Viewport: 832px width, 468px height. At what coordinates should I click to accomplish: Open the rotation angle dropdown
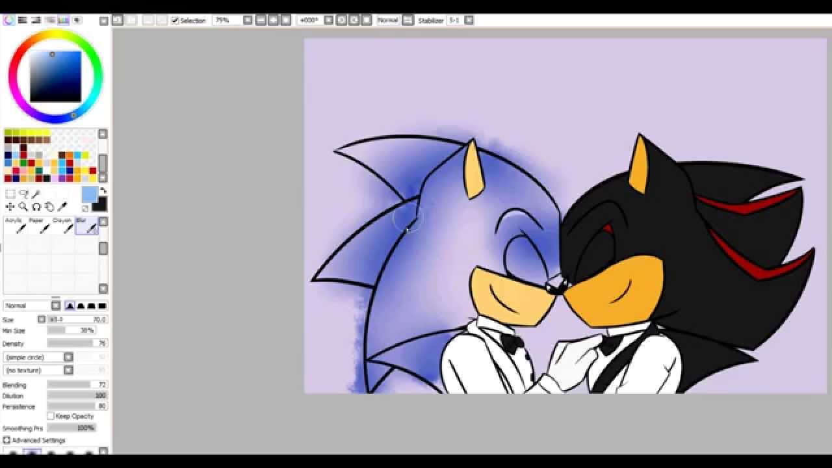(x=328, y=20)
